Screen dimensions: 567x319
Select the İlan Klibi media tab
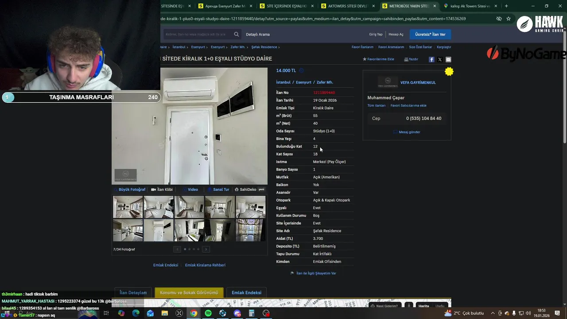point(162,190)
